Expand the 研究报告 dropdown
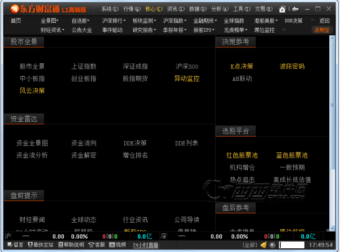340x252 pixels. [144, 30]
